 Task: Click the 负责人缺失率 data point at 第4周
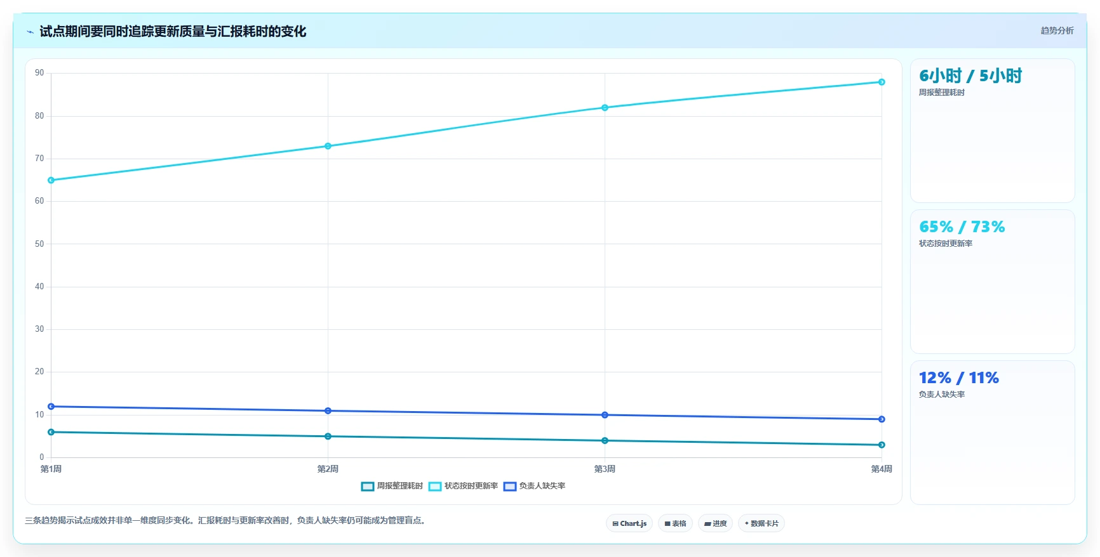click(x=882, y=419)
